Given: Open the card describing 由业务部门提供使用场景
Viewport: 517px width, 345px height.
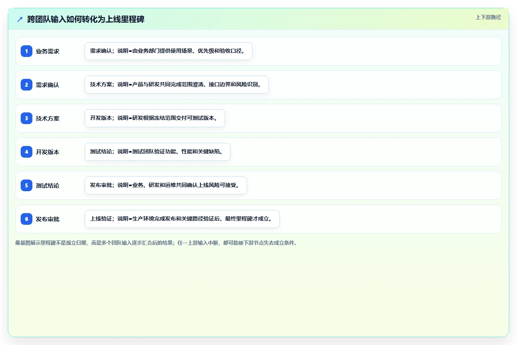Looking at the screenshot, I should tap(169, 51).
